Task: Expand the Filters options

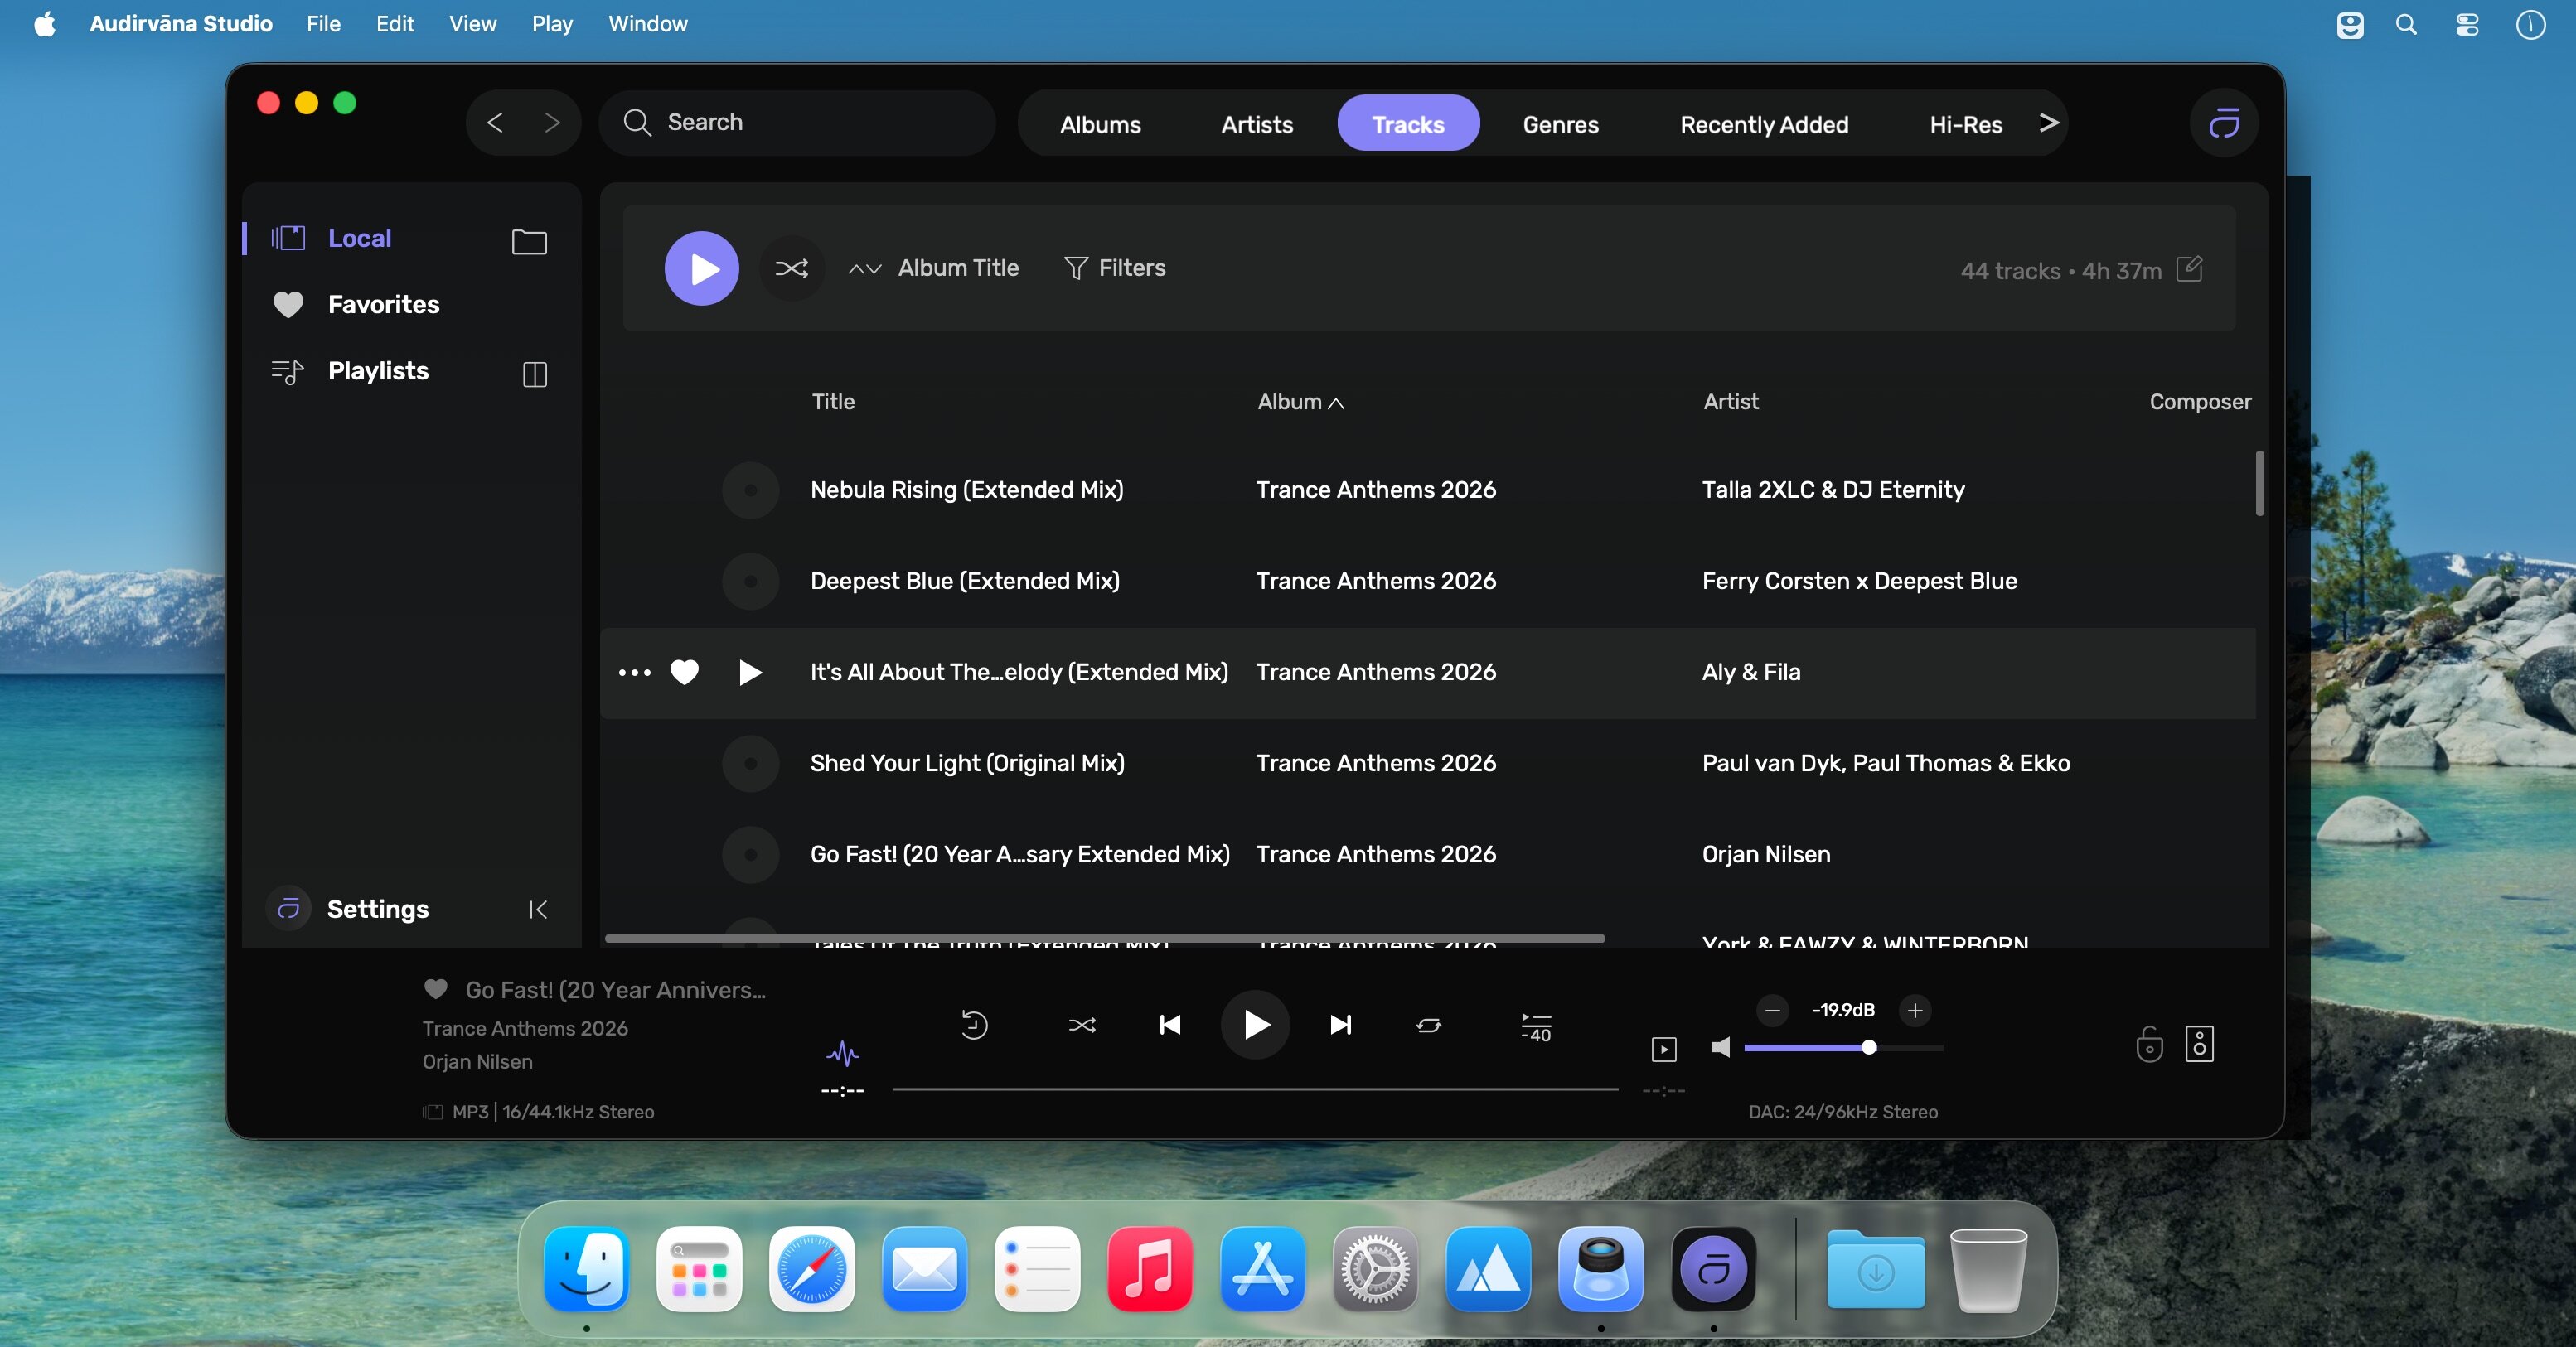Action: tap(1114, 268)
